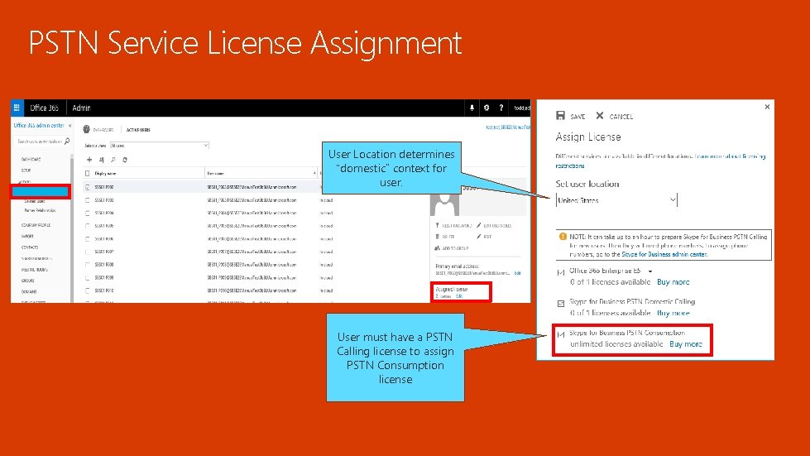
Task: Open the signed-in account name in header
Action: coord(522,108)
